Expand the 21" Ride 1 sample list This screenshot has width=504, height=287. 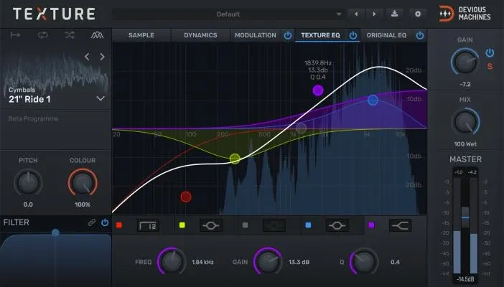pyautogui.click(x=101, y=98)
